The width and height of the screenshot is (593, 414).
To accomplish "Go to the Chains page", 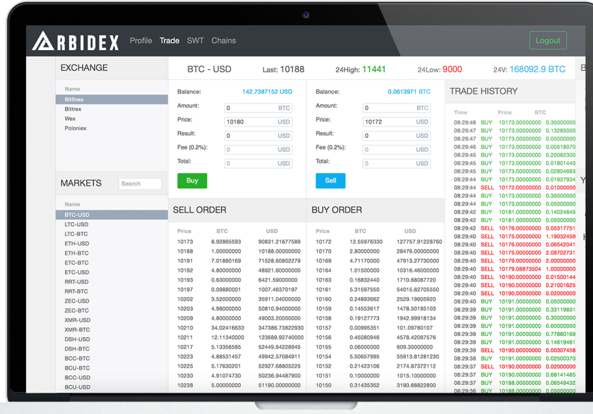I will point(223,40).
